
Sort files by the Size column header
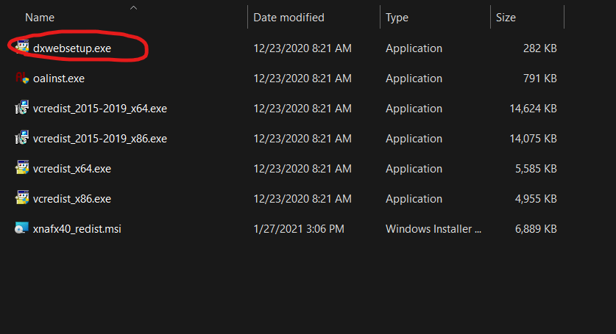point(506,18)
